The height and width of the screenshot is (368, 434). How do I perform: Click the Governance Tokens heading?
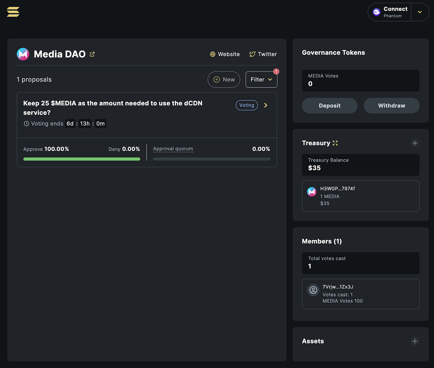pyautogui.click(x=334, y=53)
